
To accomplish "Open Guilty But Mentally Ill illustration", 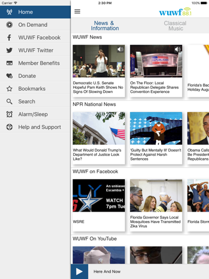I will point(156,128).
